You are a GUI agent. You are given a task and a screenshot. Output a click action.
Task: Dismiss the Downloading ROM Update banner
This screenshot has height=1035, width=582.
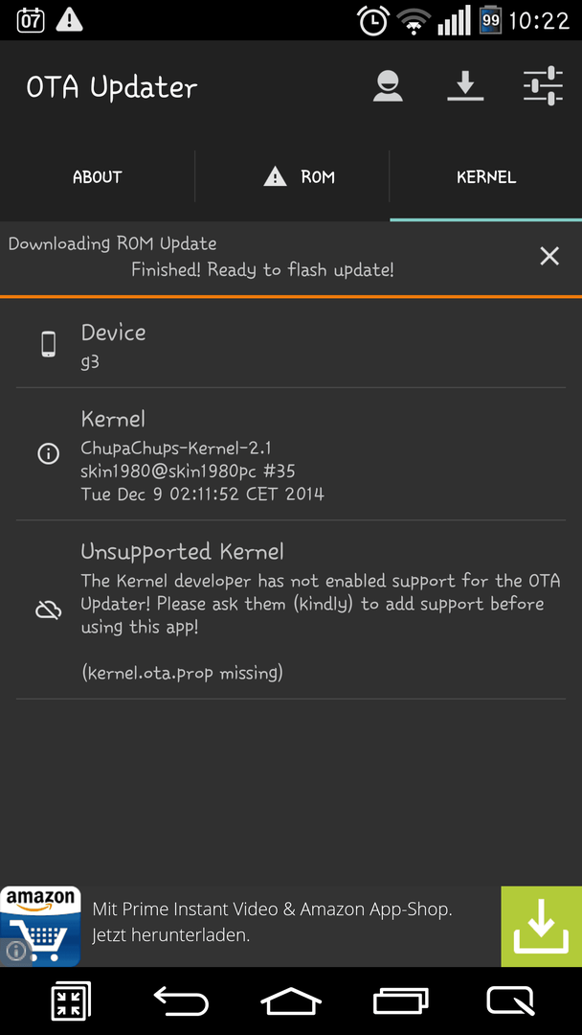pos(549,256)
